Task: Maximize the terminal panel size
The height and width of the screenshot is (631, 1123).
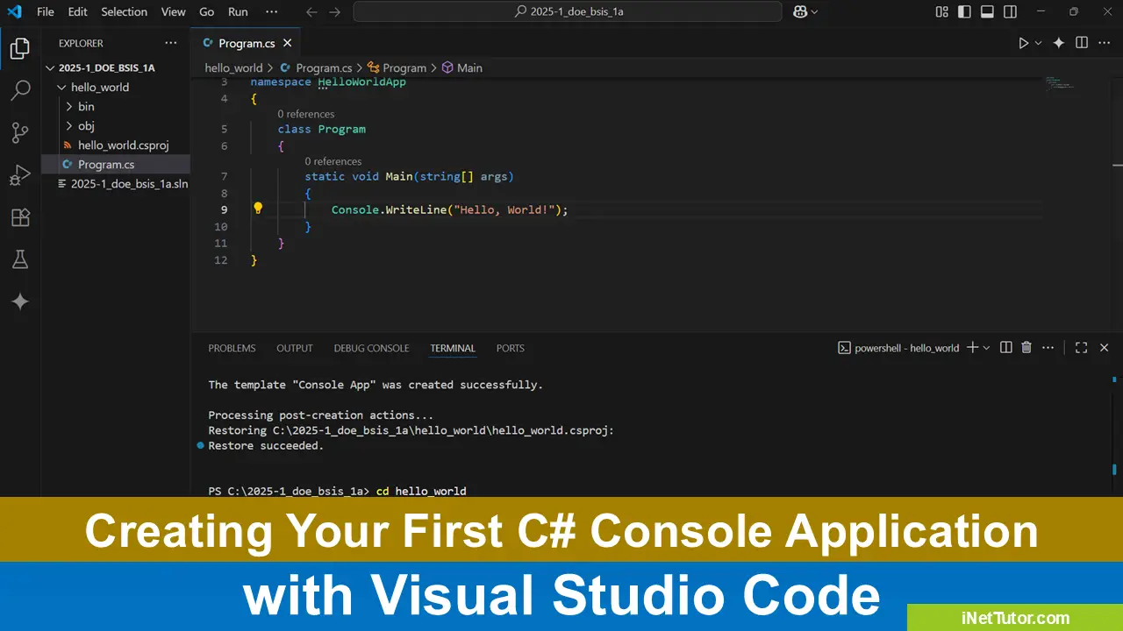Action: 1081,348
